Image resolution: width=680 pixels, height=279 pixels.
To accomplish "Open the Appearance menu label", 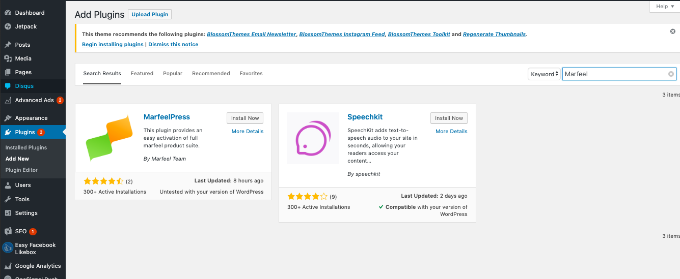I will click(31, 118).
